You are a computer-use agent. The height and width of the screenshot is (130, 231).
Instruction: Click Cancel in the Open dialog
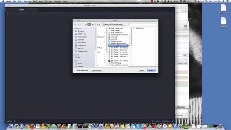tap(141, 70)
